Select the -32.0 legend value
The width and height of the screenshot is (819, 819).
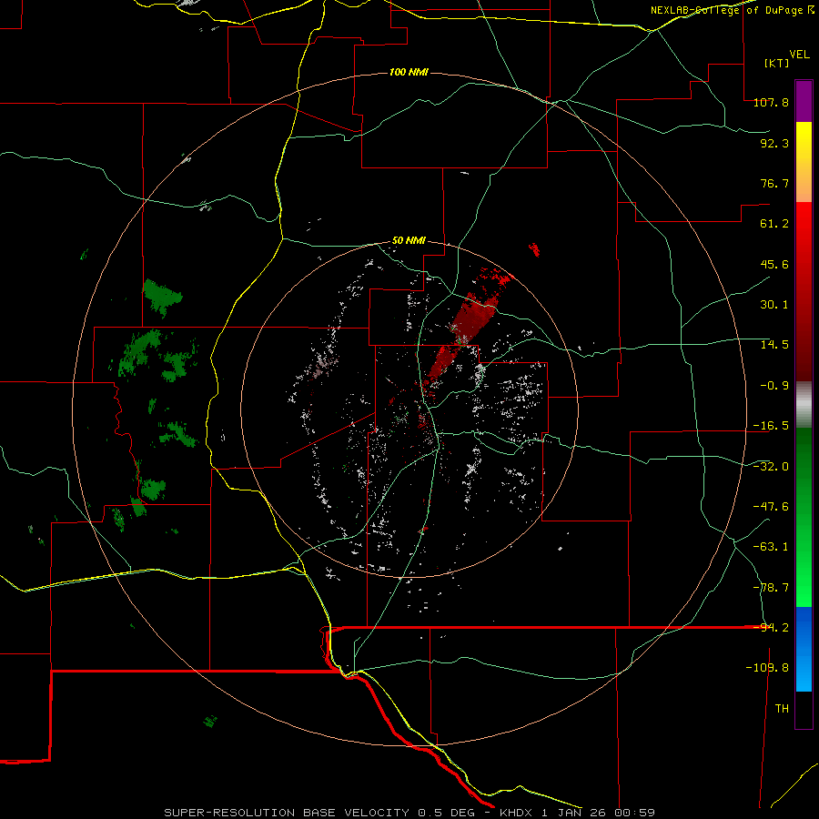[771, 467]
